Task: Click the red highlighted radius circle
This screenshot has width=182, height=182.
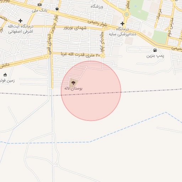Action: (91, 91)
